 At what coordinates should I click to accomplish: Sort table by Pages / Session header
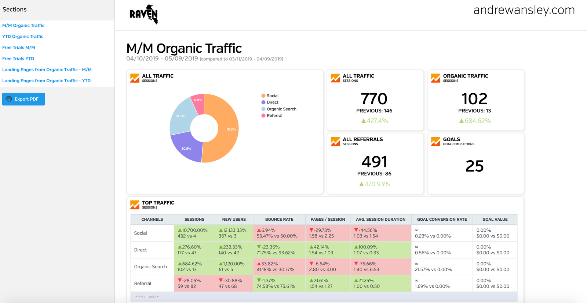pos(328,220)
